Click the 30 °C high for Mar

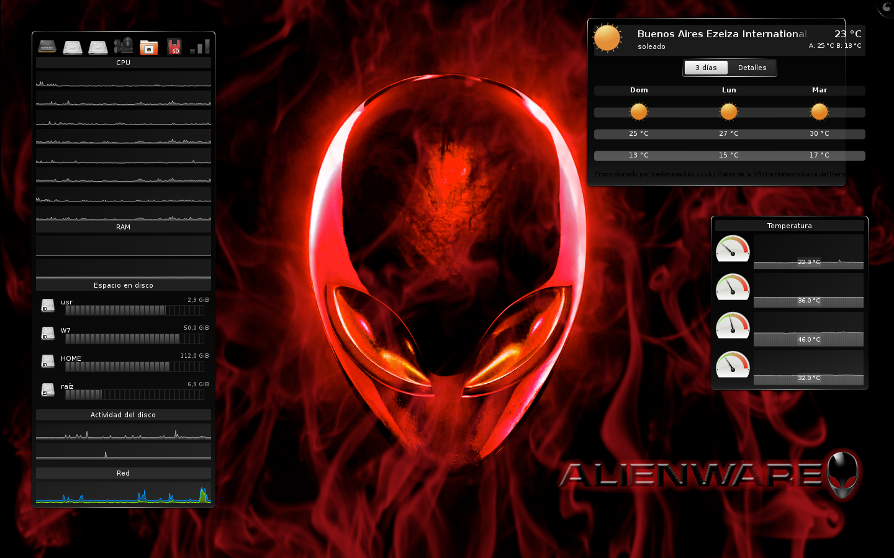819,133
